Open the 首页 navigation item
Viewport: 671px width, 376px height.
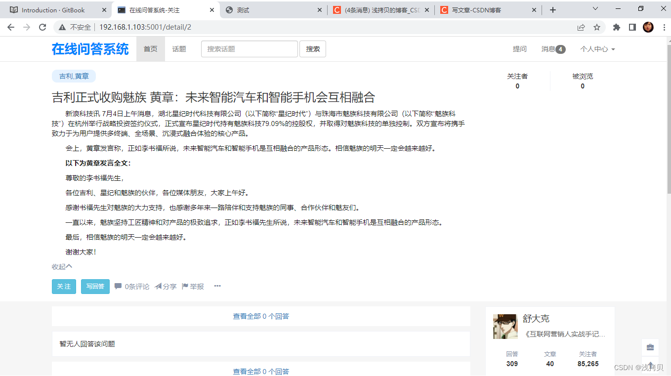151,49
